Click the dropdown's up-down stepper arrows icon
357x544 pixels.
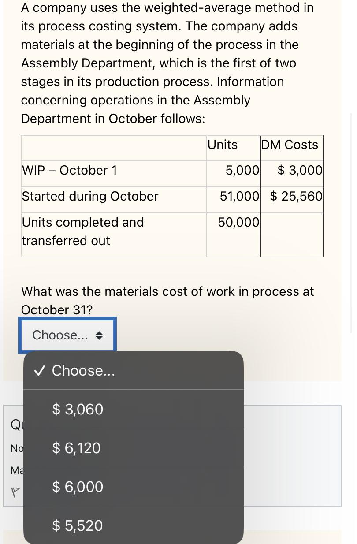coord(99,335)
